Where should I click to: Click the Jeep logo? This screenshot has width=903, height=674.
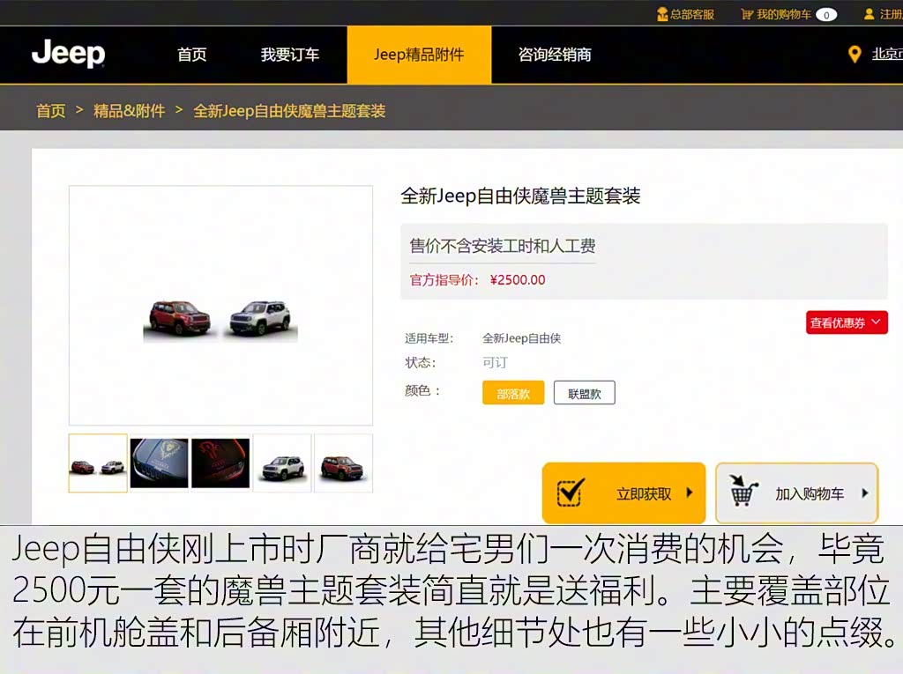click(x=68, y=54)
